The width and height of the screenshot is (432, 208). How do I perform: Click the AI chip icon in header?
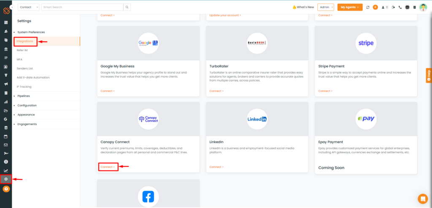[407, 8]
